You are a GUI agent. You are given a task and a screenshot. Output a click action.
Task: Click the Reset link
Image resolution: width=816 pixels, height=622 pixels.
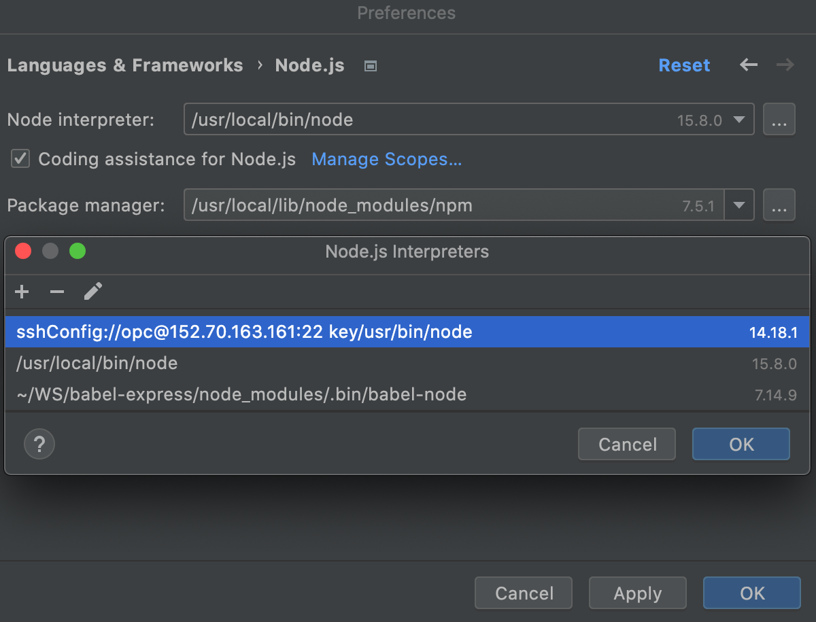(684, 65)
